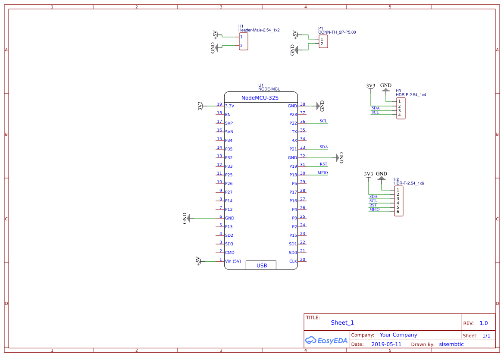The height and width of the screenshot is (357, 504).
Task: Click the MFIO net label at header H2
Action: 374,209
